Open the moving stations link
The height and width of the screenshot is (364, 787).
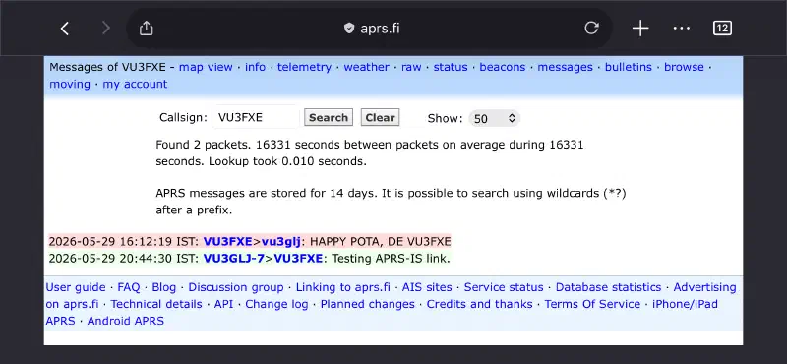[70, 84]
